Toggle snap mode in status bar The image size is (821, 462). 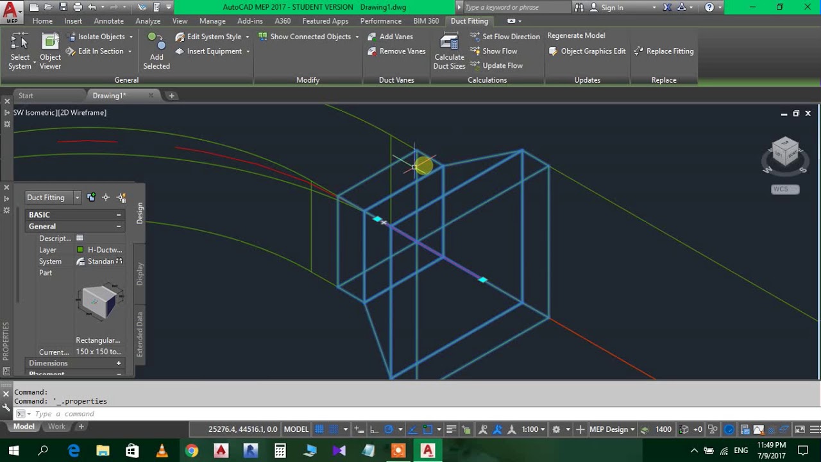pyautogui.click(x=334, y=429)
